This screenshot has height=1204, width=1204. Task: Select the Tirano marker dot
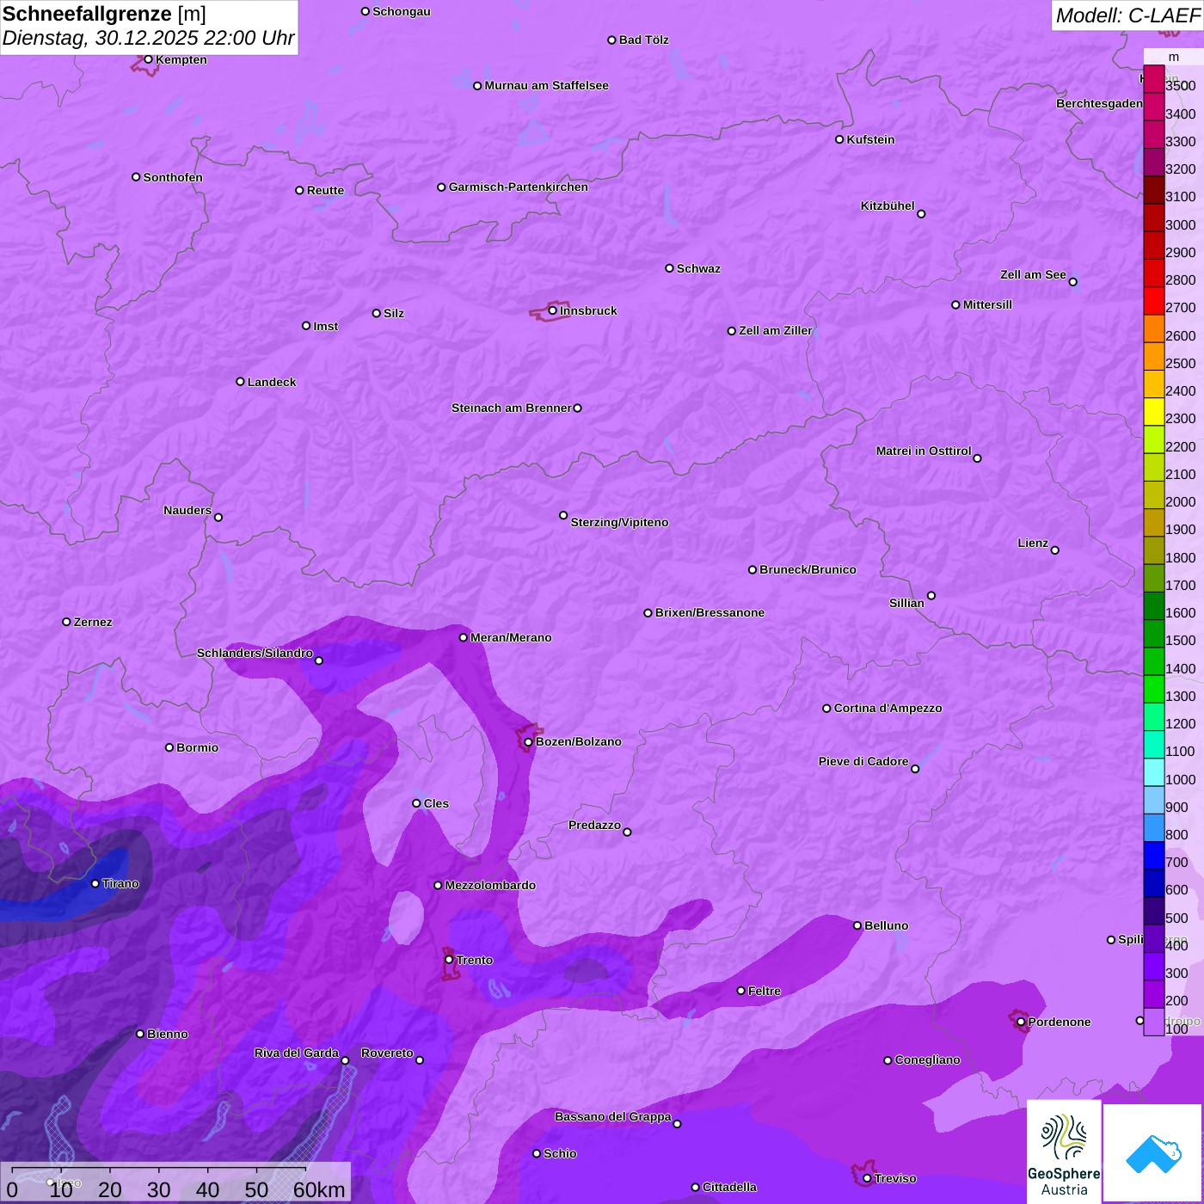(x=95, y=883)
